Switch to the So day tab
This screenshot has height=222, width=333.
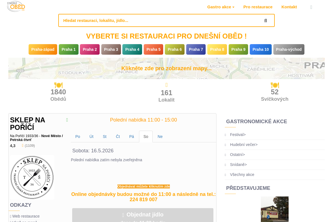[x=146, y=137]
